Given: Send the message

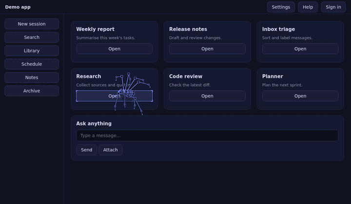Looking at the screenshot, I should click(86, 150).
